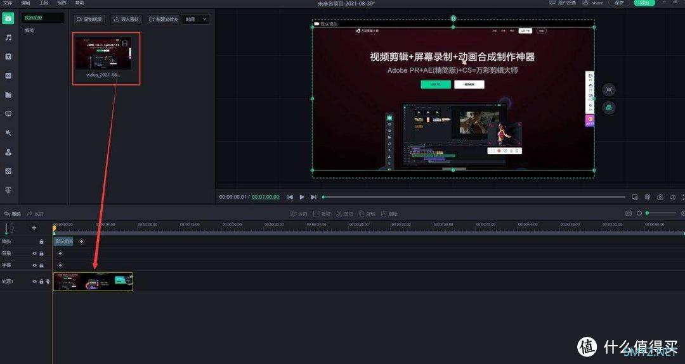Click the speaker volume icon under preview
This screenshot has width=685, height=364.
[x=673, y=197]
